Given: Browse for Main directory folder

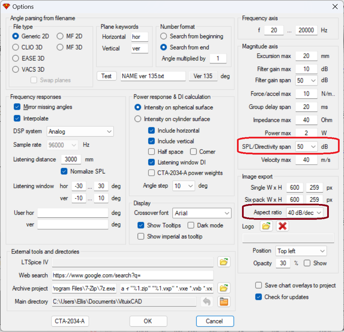Looking at the screenshot, I should [x=223, y=301].
